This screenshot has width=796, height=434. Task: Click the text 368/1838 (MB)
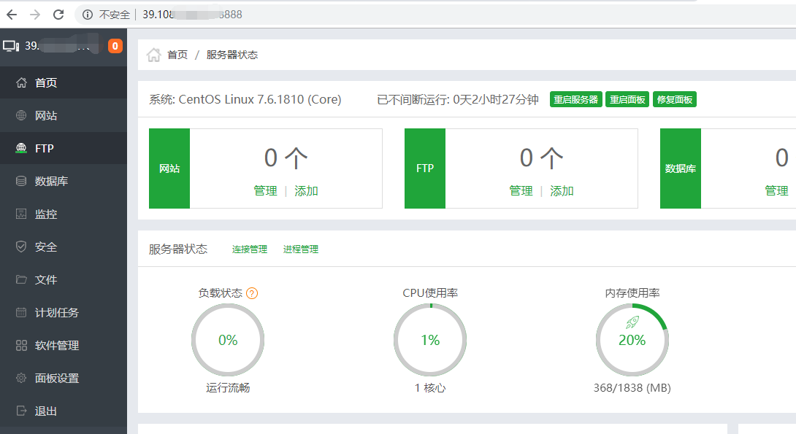point(632,388)
